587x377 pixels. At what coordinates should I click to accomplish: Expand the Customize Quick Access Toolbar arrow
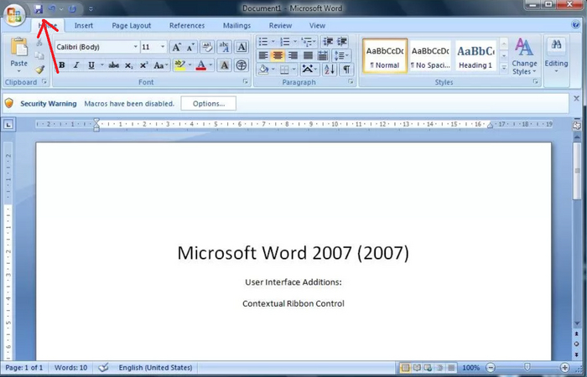click(x=91, y=9)
